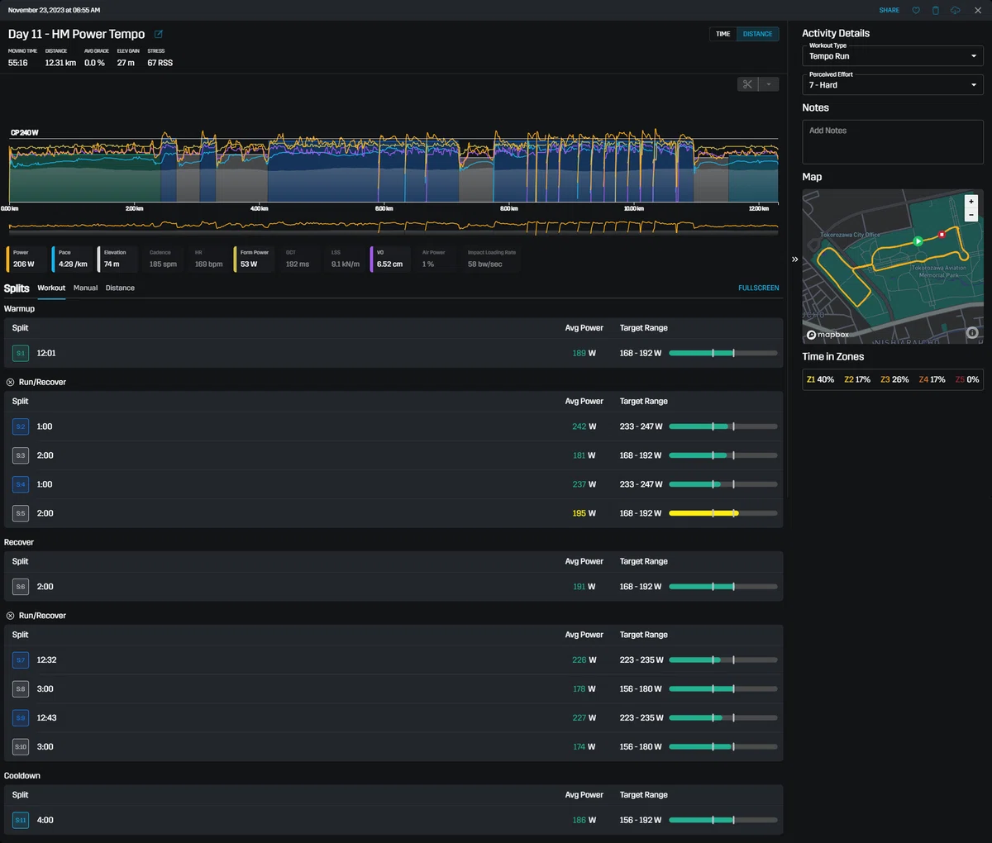The height and width of the screenshot is (843, 992).
Task: Click the map info icon
Action: click(x=972, y=332)
